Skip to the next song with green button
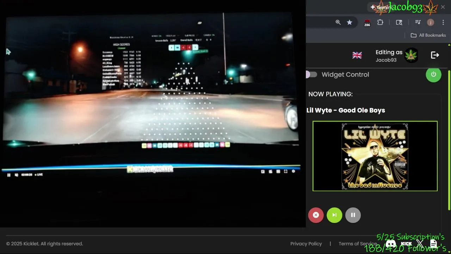451x254 pixels. pyautogui.click(x=334, y=215)
